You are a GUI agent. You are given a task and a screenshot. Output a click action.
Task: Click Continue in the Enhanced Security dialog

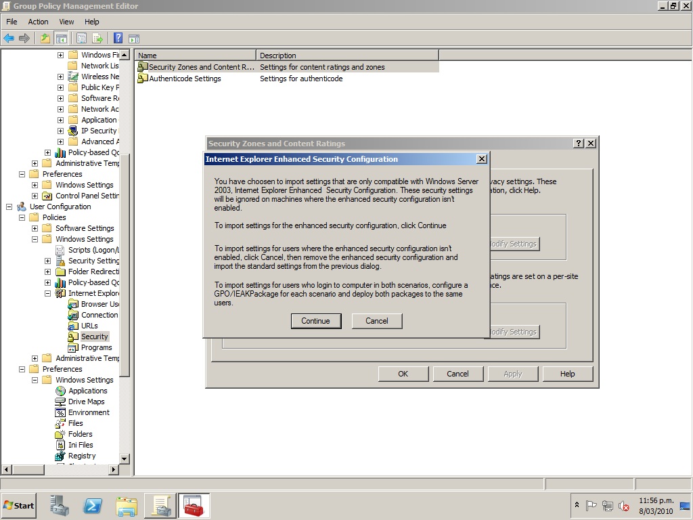(315, 321)
